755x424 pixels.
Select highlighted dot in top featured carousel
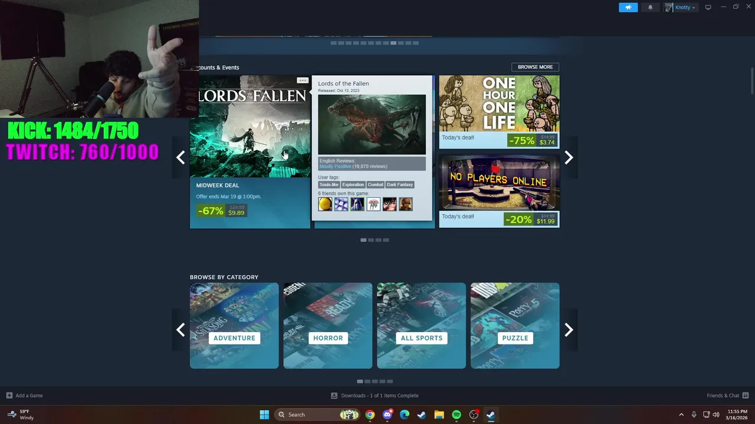tap(393, 43)
